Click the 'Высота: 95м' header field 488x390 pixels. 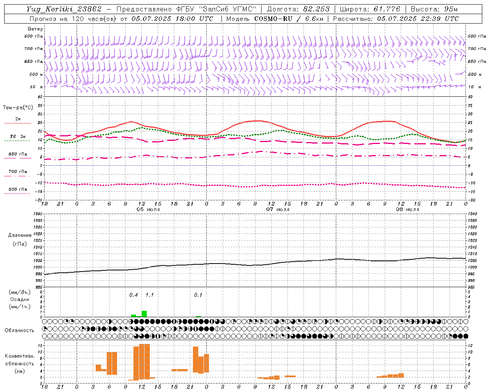434,9
